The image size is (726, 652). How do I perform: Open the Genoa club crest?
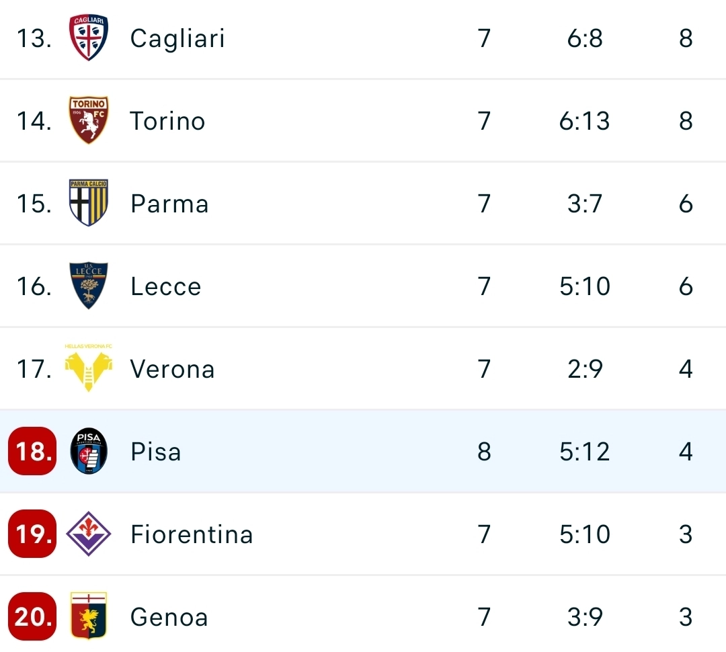tap(89, 616)
